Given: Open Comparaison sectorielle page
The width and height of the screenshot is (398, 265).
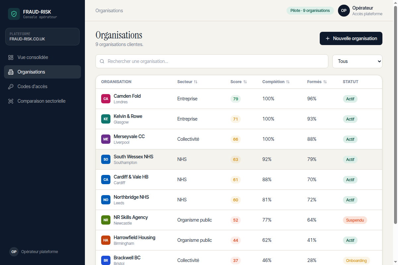Looking at the screenshot, I should coord(42,101).
